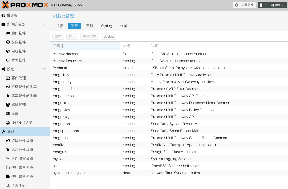
Task: Switch to the 作業 tab
Action: pyautogui.click(x=124, y=26)
